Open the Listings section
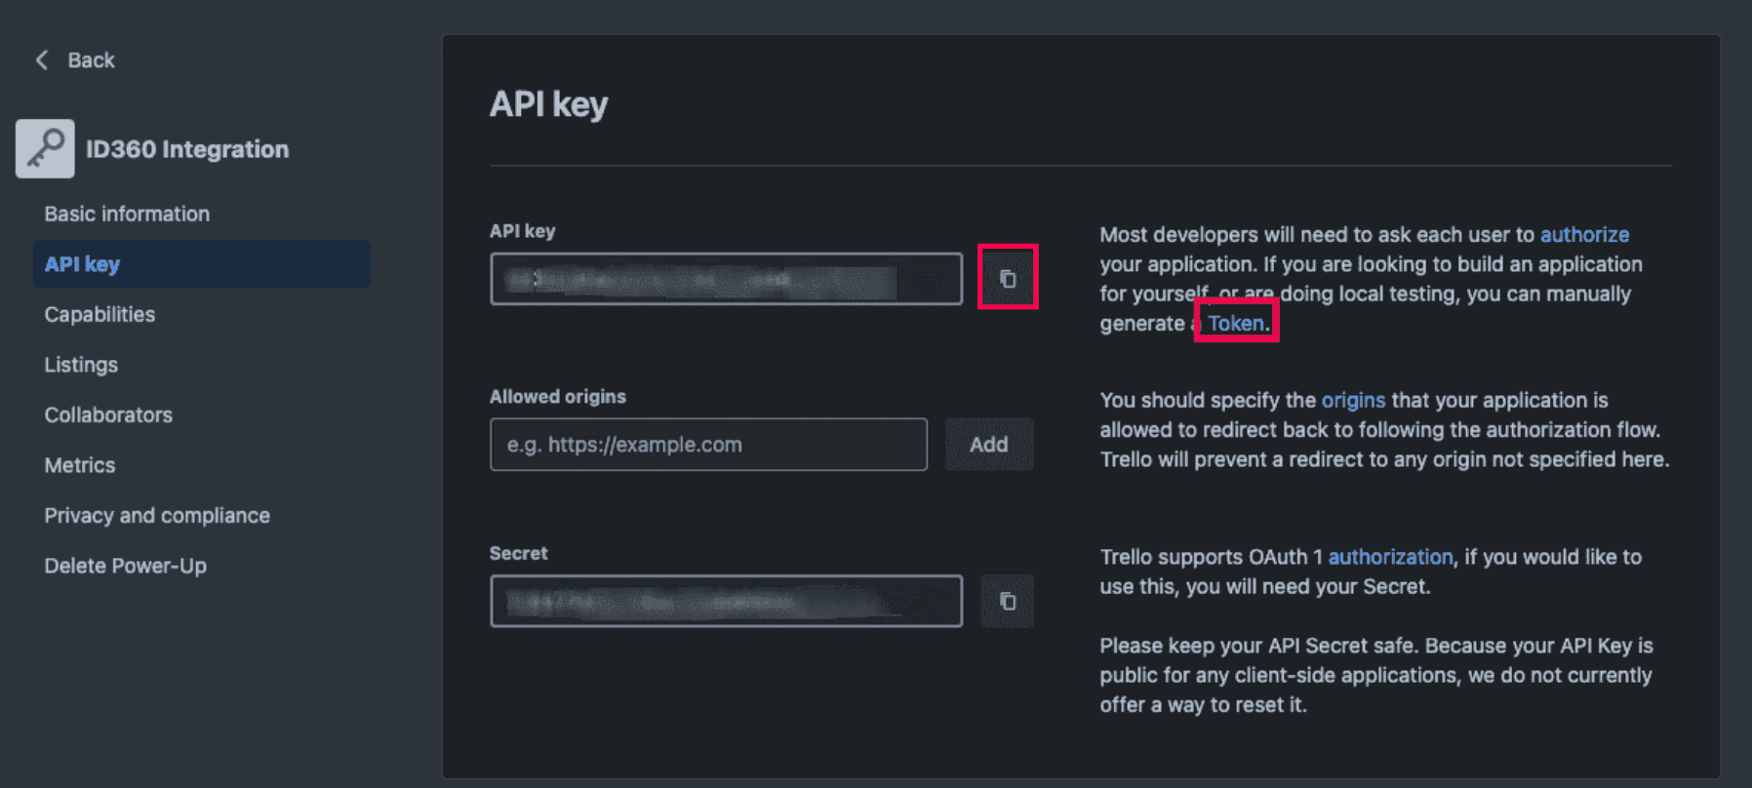 pyautogui.click(x=81, y=364)
